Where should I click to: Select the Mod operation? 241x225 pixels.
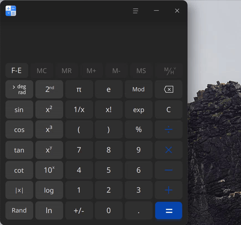click(x=139, y=89)
